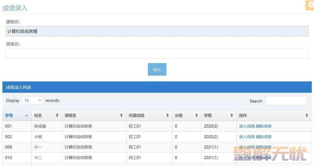This screenshot has height=166, width=314.
Task: Select the name cell 小一
Action: (38, 147)
